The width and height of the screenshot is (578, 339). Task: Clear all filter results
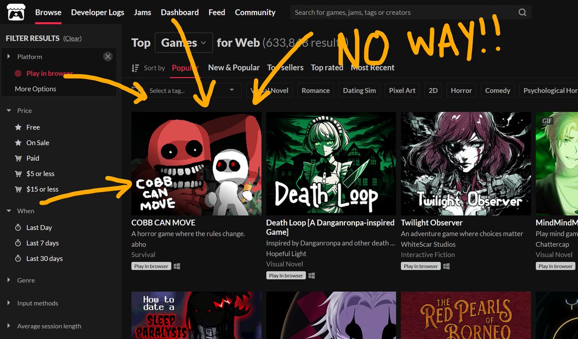click(x=73, y=39)
